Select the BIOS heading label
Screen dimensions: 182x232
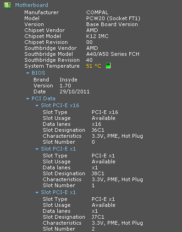pos(39,73)
